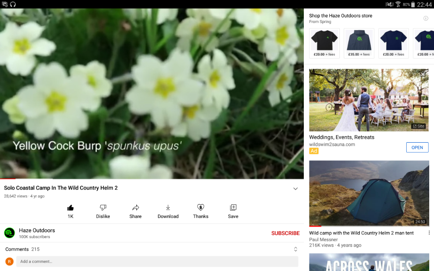Open the three-dot menu for Wild camp video
Screen dimensions: 434x271
coord(429,233)
